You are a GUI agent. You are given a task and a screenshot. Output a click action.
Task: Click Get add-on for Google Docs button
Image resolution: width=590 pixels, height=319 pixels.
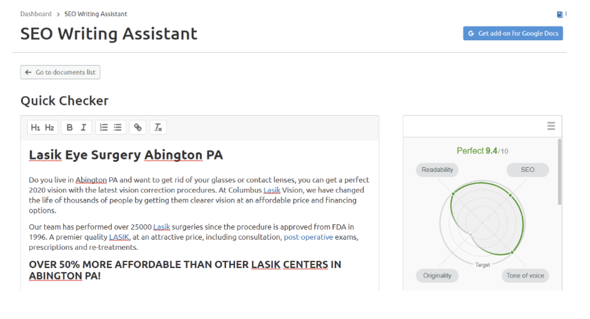(513, 33)
